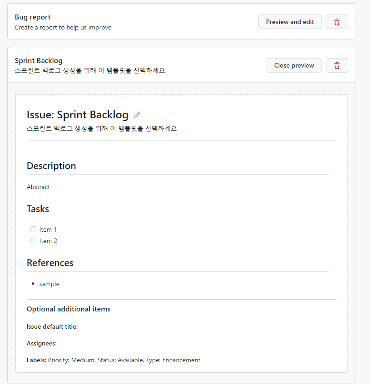Check the Item 1 task checkbox
The image size is (371, 384).
pos(33,229)
